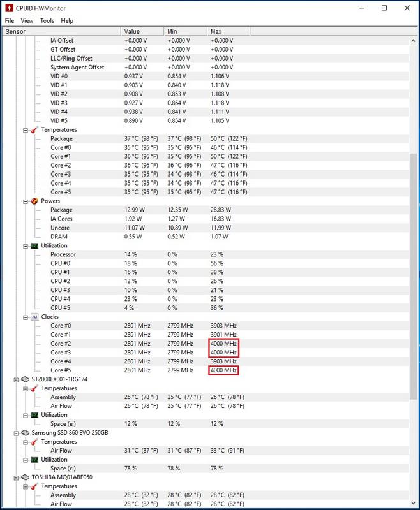Image resolution: width=420 pixels, height=510 pixels.
Task: Click 33 °C Samsung Air Flow max value
Action: tap(227, 451)
